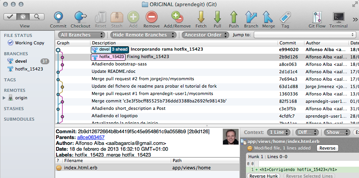Image resolution: width=359 pixels, height=178 pixels.
Task: Click the Checkout toolbar icon
Action: [80, 17]
